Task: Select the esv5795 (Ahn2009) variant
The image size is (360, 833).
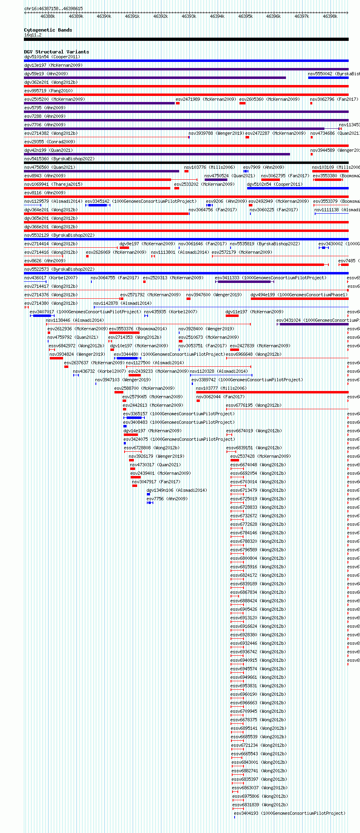Action: [x=45, y=108]
